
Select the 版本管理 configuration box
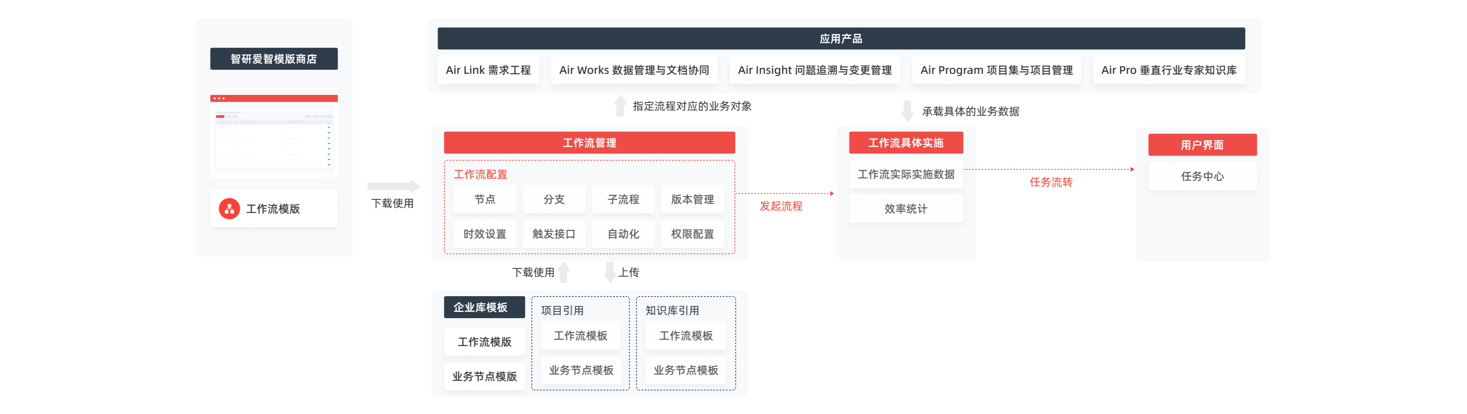coord(693,199)
